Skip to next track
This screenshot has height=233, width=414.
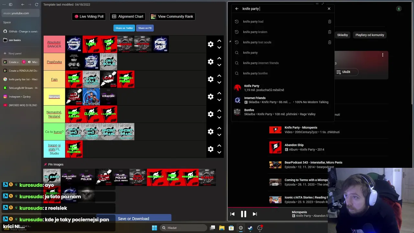tap(255, 214)
